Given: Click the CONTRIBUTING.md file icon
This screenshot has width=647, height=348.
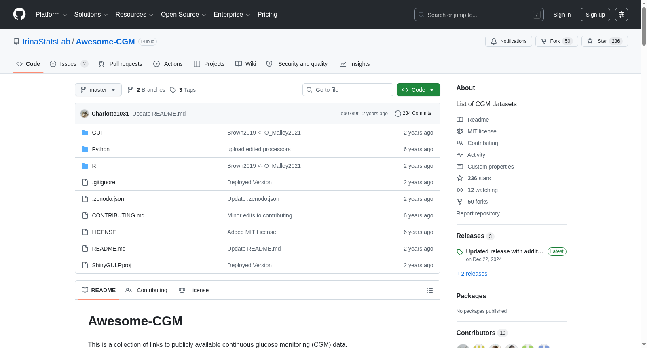Looking at the screenshot, I should coord(85,215).
